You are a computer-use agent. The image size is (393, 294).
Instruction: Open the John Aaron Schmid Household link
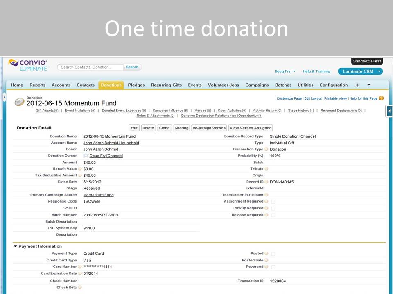point(111,143)
